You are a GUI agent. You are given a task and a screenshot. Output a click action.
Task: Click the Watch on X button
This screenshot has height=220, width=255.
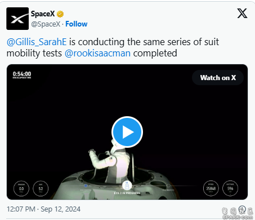[218, 78]
